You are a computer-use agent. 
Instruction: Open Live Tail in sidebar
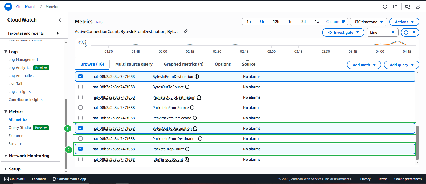15,84
